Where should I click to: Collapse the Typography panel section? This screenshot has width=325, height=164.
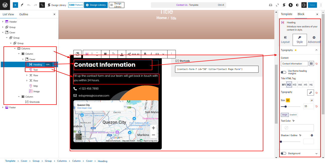316,50
